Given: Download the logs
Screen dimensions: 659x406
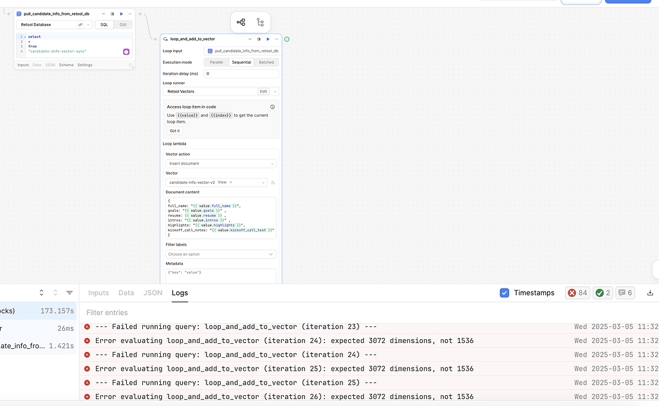Looking at the screenshot, I should [650, 293].
